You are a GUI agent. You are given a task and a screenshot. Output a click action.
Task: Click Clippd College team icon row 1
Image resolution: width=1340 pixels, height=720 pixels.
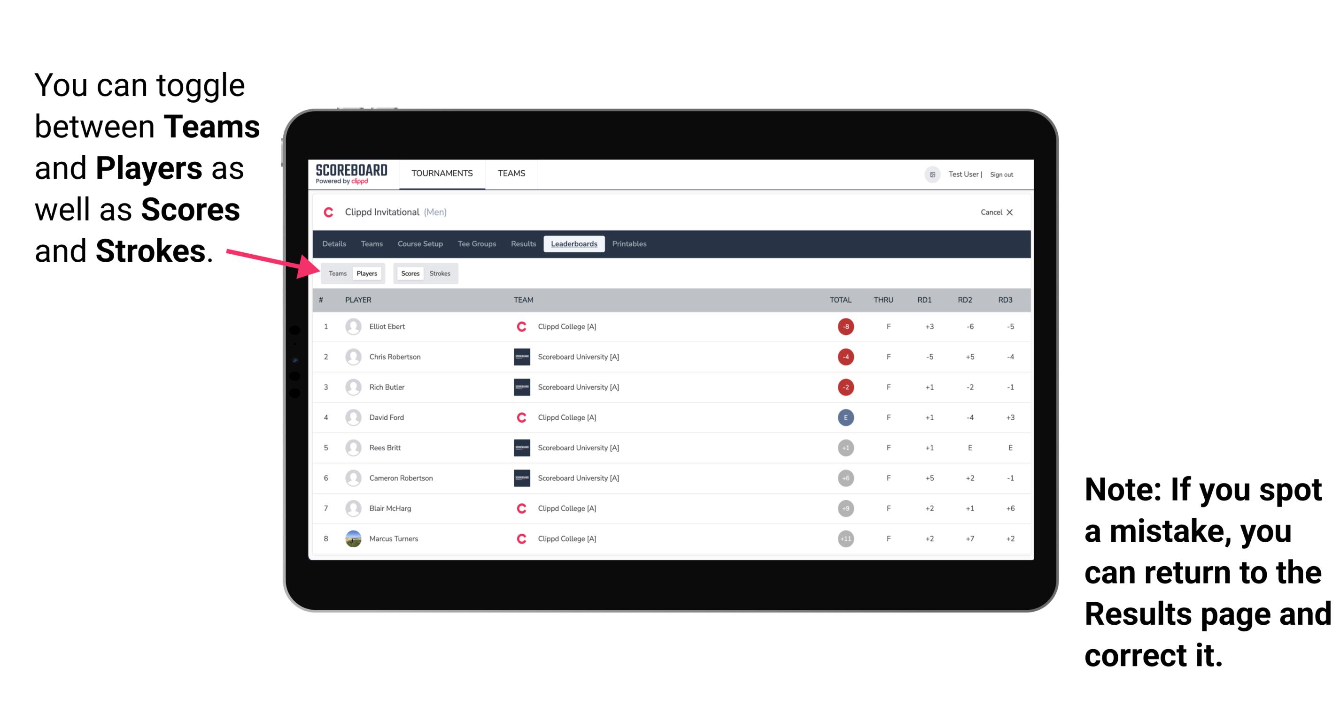tap(521, 326)
